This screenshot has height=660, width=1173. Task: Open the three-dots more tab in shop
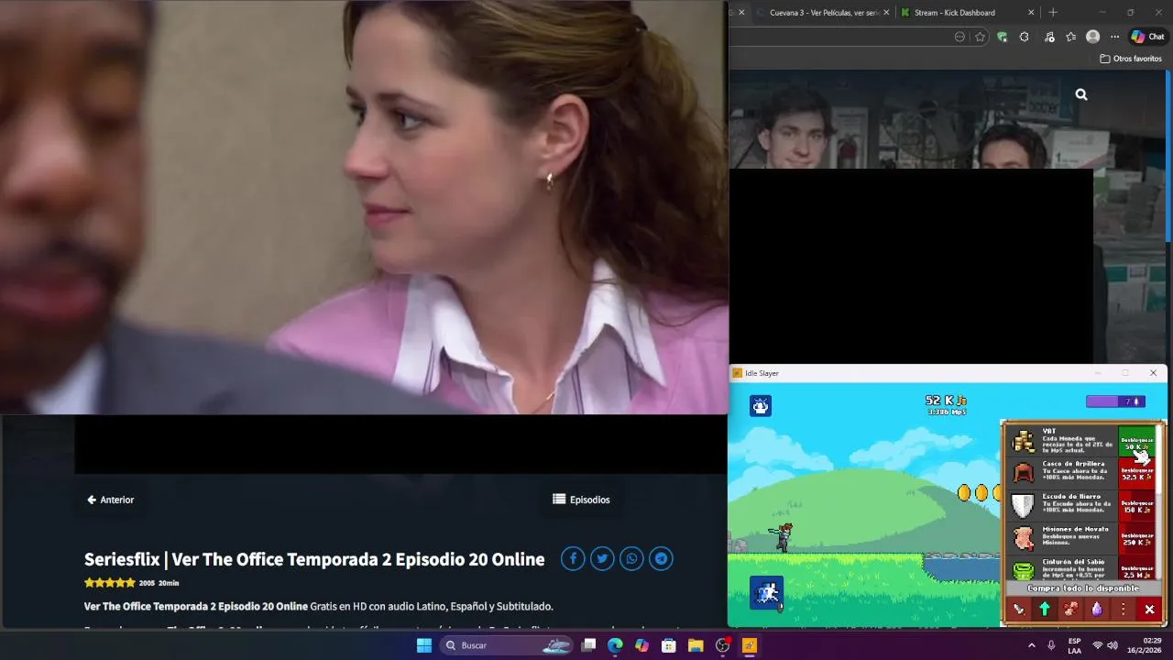1123,609
